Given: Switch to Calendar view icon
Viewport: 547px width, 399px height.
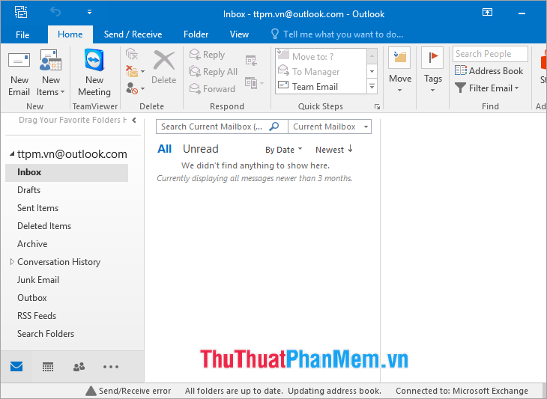Looking at the screenshot, I should [x=48, y=367].
